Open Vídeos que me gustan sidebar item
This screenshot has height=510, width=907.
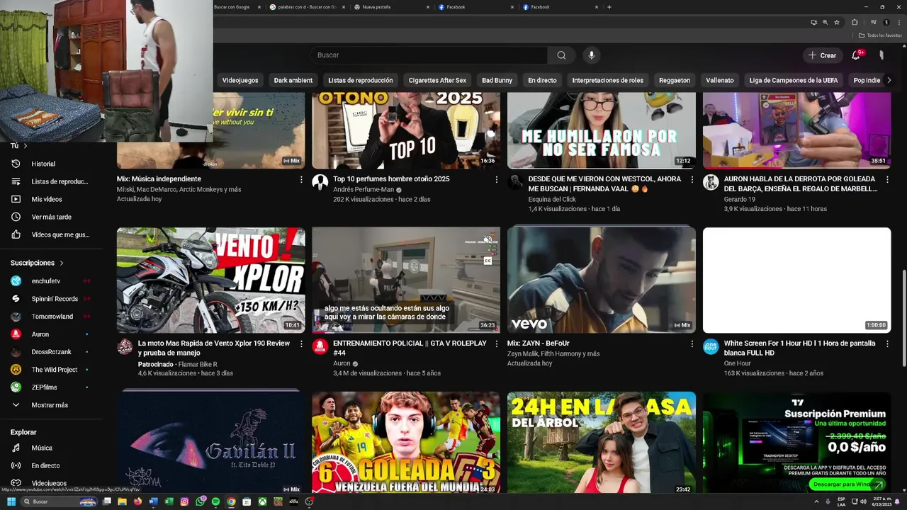tap(51, 234)
